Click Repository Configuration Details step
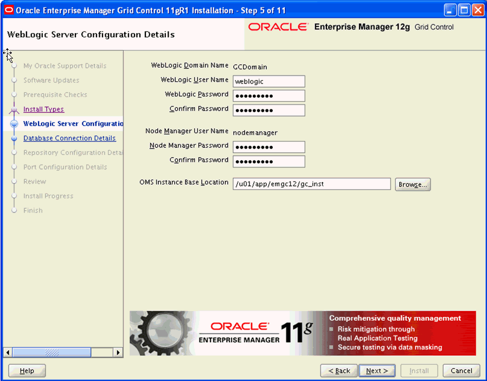Image resolution: width=487 pixels, height=381 pixels. point(73,152)
